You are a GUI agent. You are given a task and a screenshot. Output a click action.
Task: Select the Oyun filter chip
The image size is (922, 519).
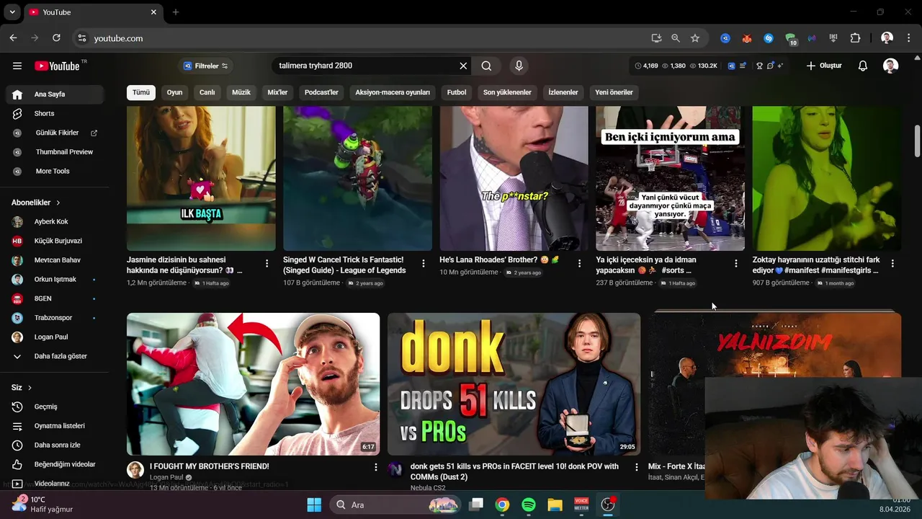tap(174, 92)
